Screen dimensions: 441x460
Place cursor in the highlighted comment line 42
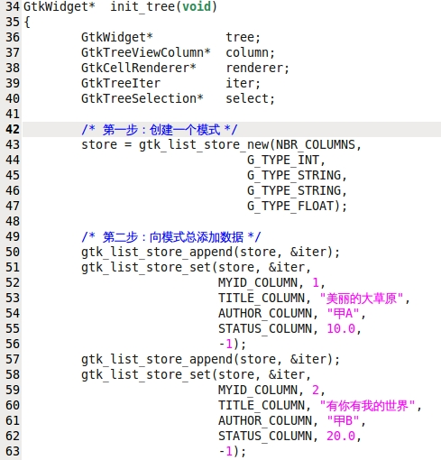(x=232, y=129)
